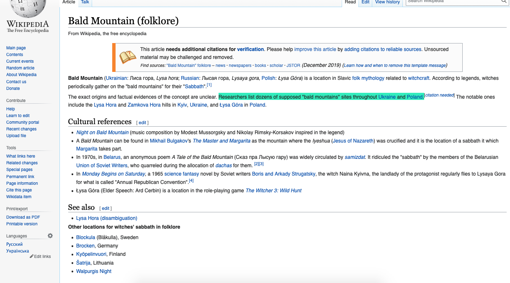Go to Main page in sidebar
The image size is (510, 283).
click(16, 48)
